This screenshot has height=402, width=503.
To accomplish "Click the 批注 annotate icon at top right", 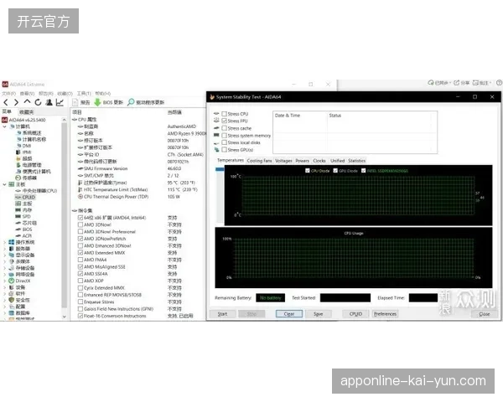I will (x=475, y=83).
